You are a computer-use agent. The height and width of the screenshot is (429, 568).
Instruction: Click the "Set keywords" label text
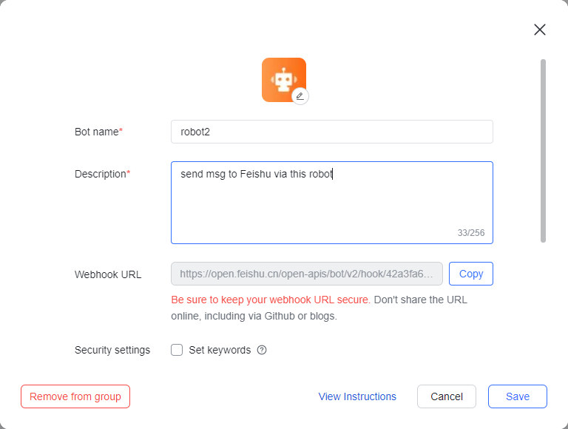220,350
